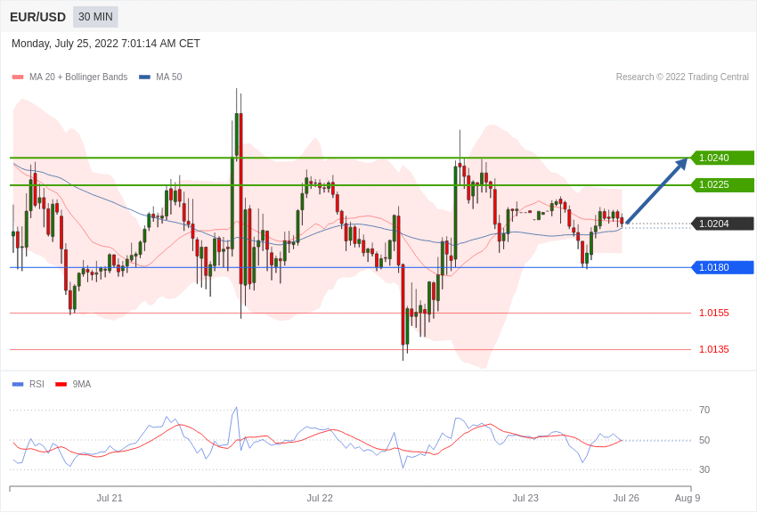Click the 9MA legend red swatch

point(61,385)
